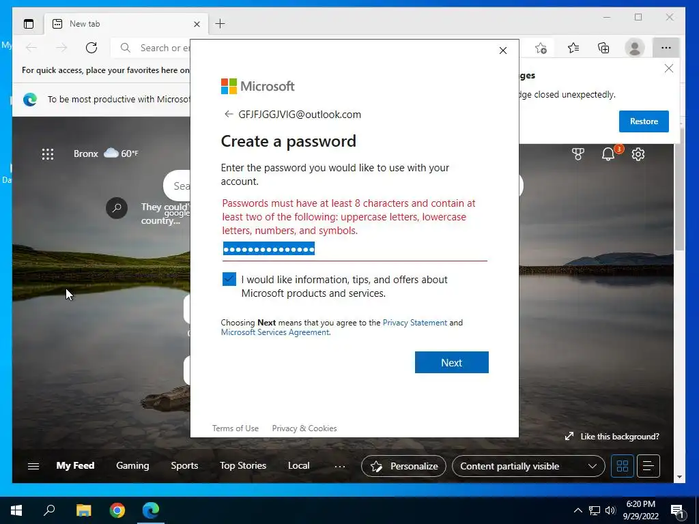Select the Local feed tab
Screen dimensions: 699x524
click(x=299, y=465)
